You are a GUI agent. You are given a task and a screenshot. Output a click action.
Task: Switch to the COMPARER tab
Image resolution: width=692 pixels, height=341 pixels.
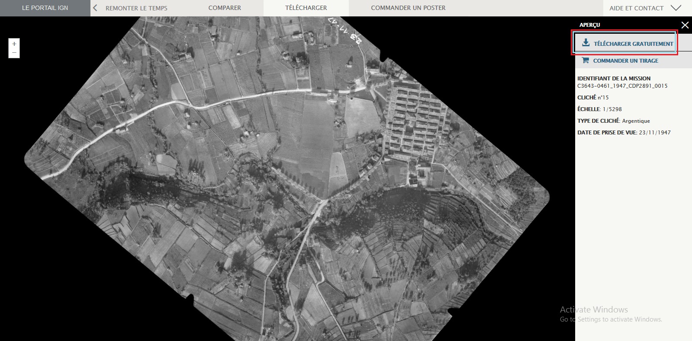point(225,8)
